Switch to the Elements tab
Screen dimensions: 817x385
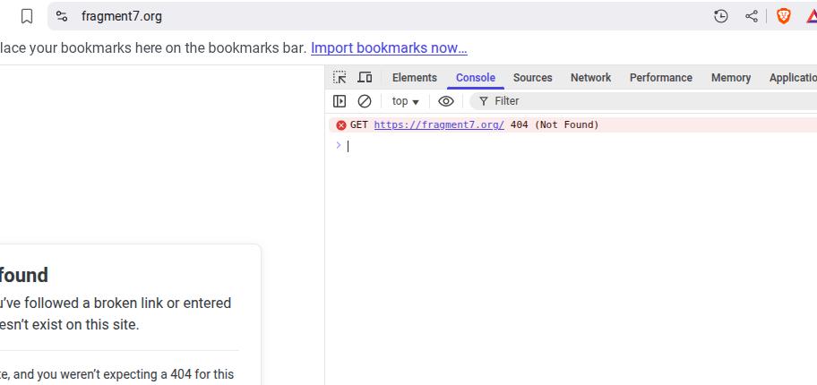414,78
